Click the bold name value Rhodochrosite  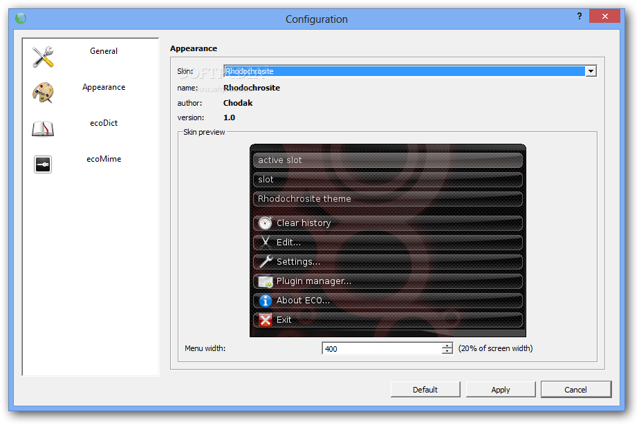[252, 88]
